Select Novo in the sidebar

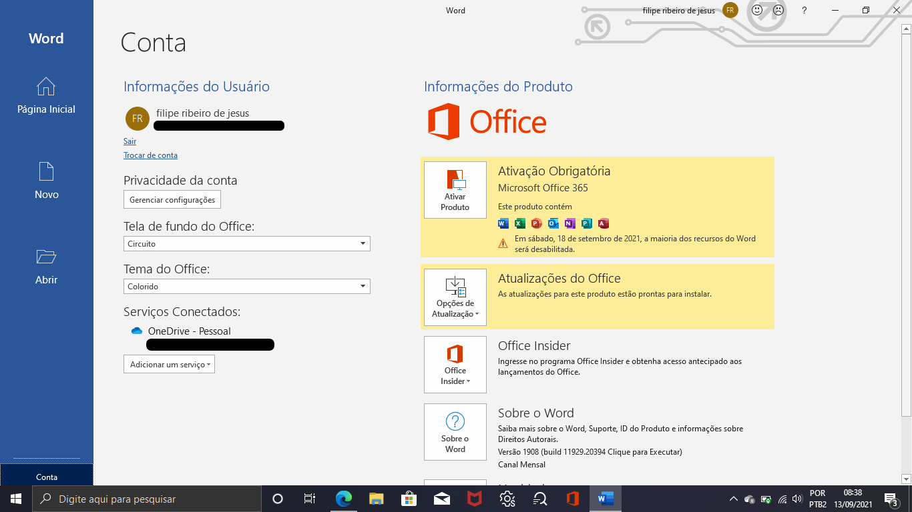coord(46,181)
